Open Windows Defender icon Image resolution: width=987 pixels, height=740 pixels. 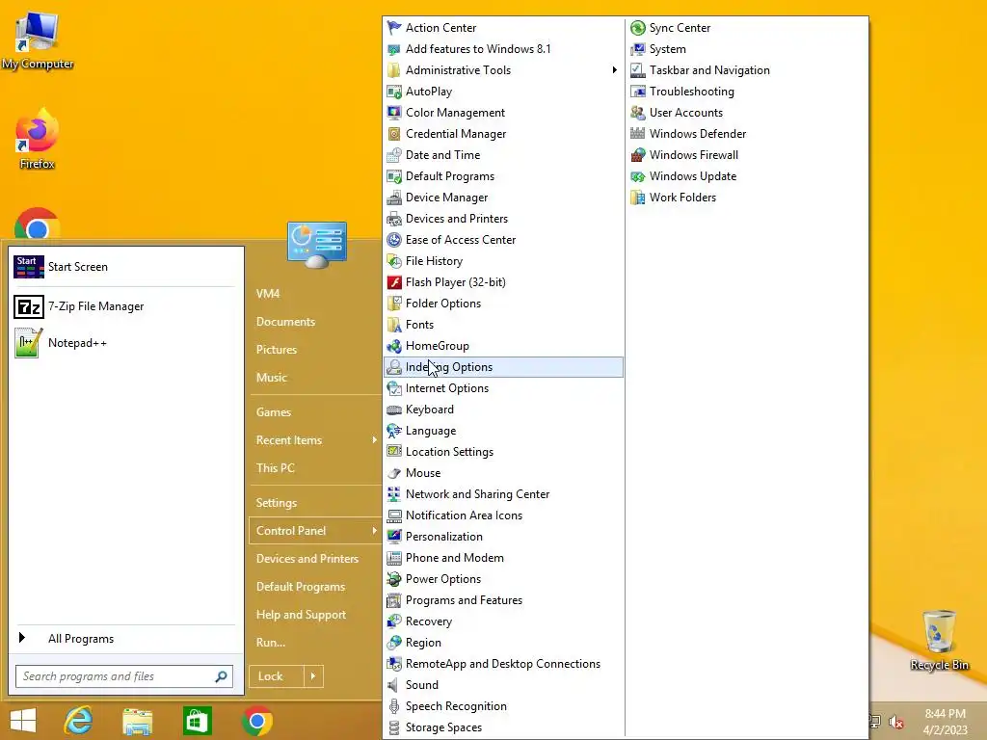(638, 134)
